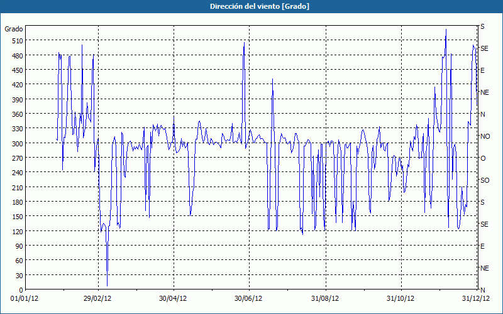
Task: Click the '90' degree axis label
Action: coord(19,246)
